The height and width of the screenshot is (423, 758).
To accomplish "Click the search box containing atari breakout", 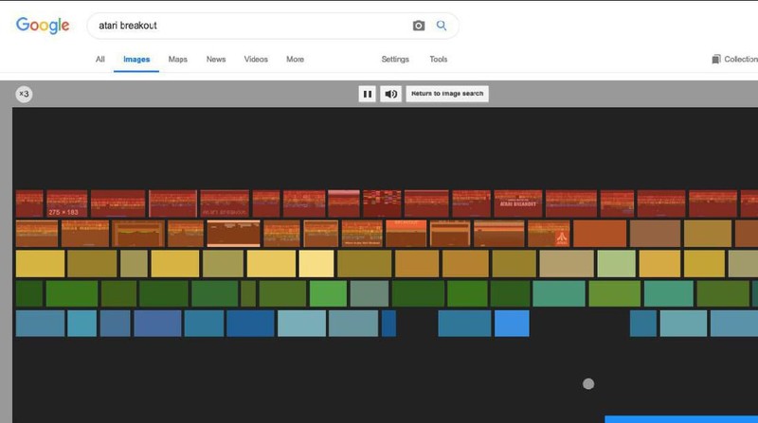I will point(246,26).
